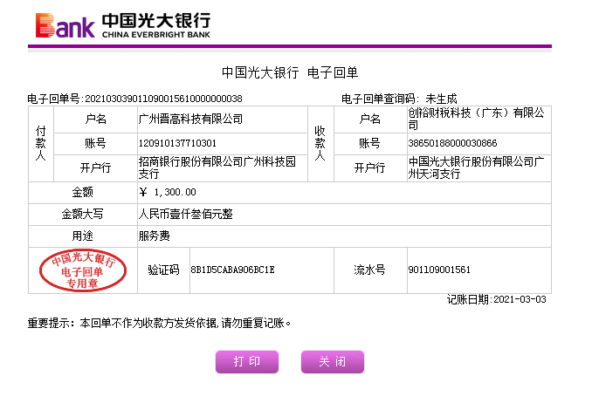Click the payer's 账号 label cell
This screenshot has width=592, height=410.
click(x=95, y=143)
